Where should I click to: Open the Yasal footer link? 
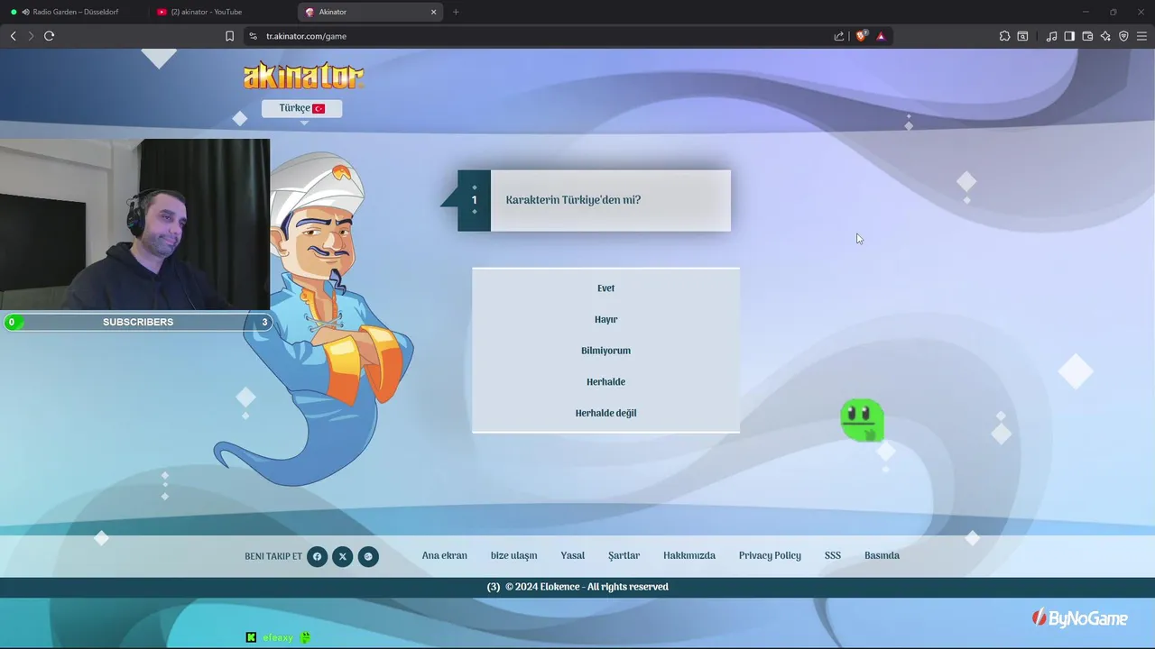[x=572, y=555]
